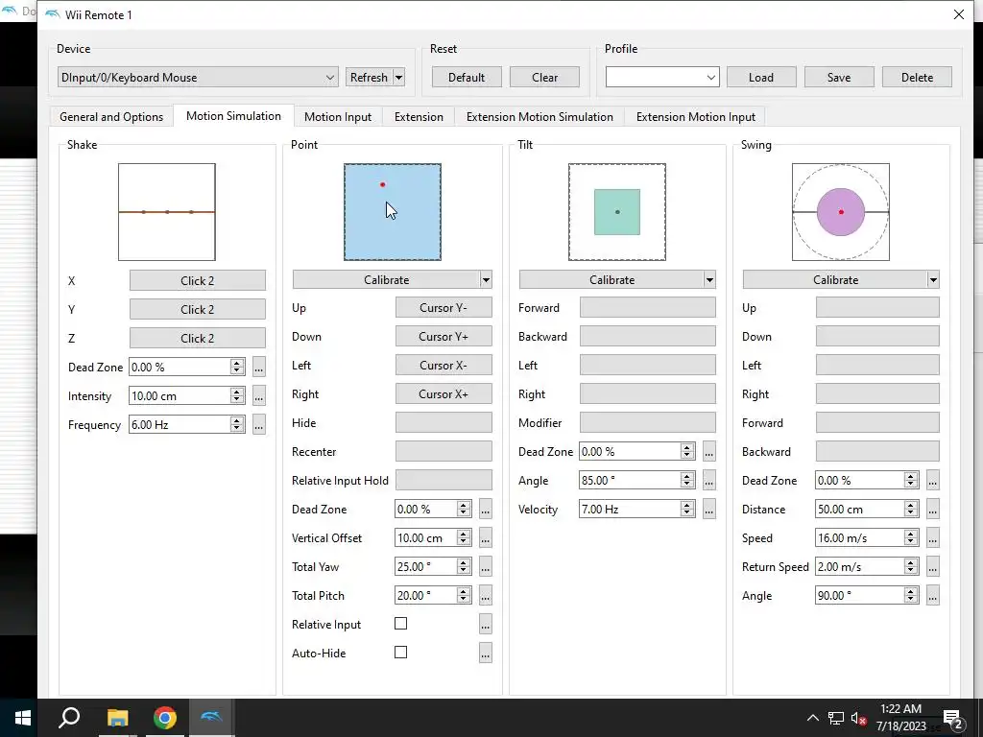Click the Clear reset button
The image size is (983, 737).
coord(545,78)
